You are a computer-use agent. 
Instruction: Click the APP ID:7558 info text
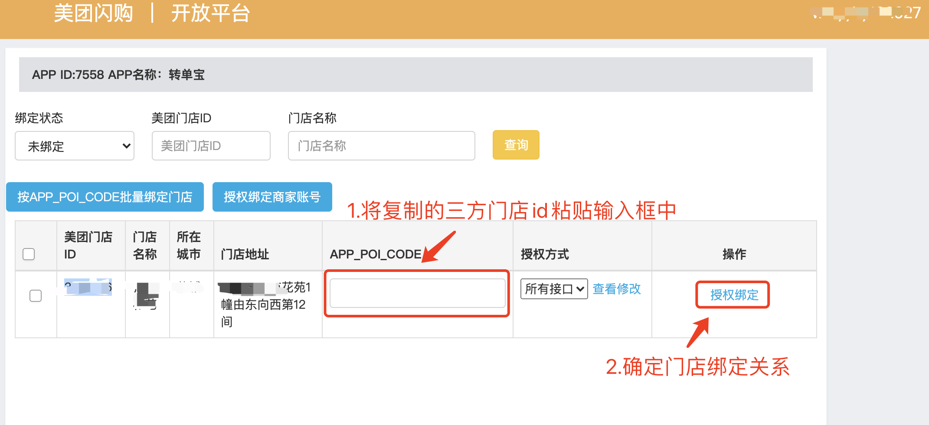(x=118, y=75)
